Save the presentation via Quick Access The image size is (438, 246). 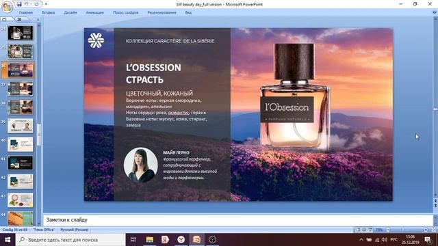coord(19,4)
